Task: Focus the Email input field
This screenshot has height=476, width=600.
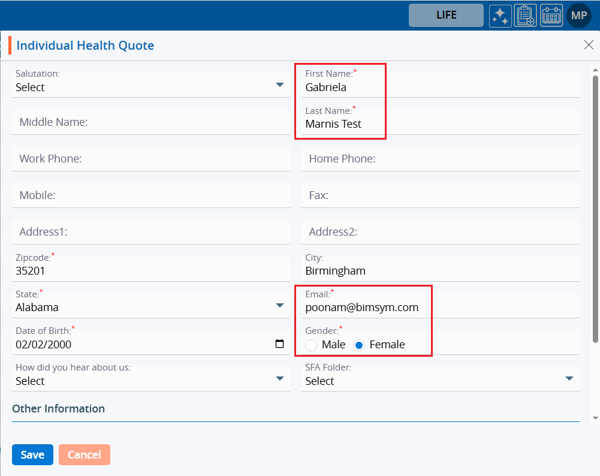Action: [441, 308]
